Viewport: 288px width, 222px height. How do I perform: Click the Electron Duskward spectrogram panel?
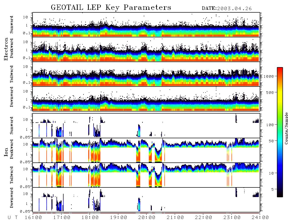coord(146,49)
